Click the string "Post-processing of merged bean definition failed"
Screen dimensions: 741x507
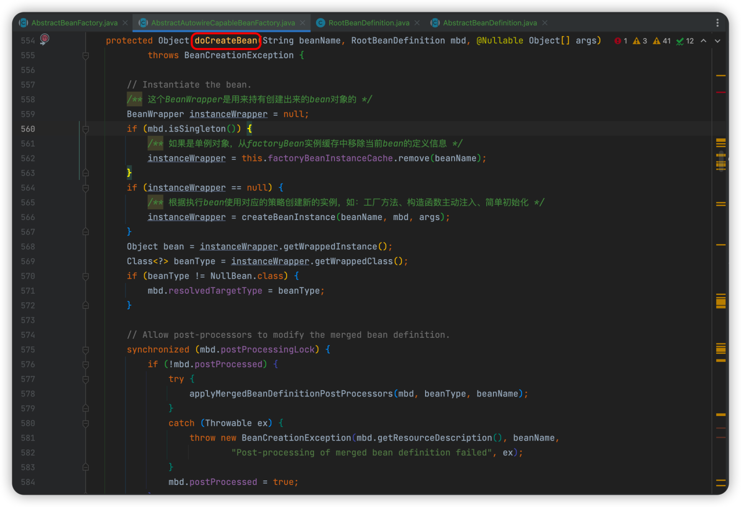[362, 452]
